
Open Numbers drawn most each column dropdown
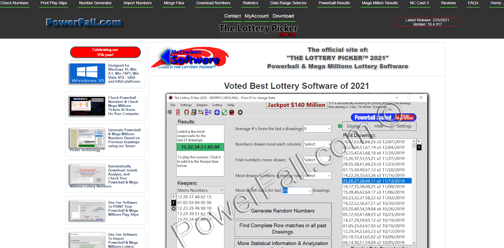(318, 144)
